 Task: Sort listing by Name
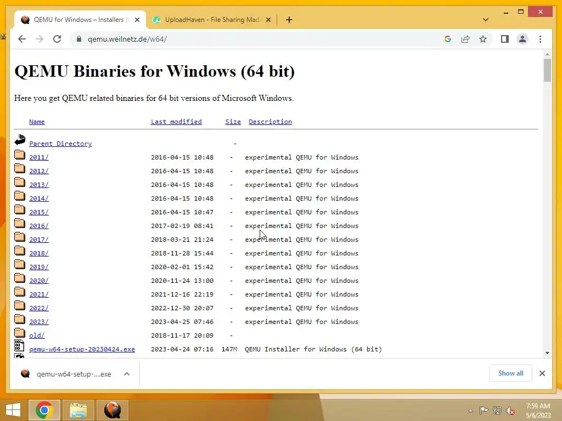[37, 122]
